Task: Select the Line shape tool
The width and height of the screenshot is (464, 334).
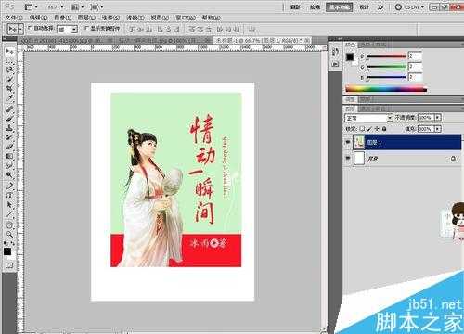Action: click(9, 214)
